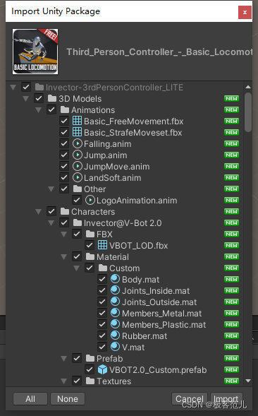
Task: Uncheck the Basic_FreeMovement.fbx checkbox
Action: tap(64, 121)
